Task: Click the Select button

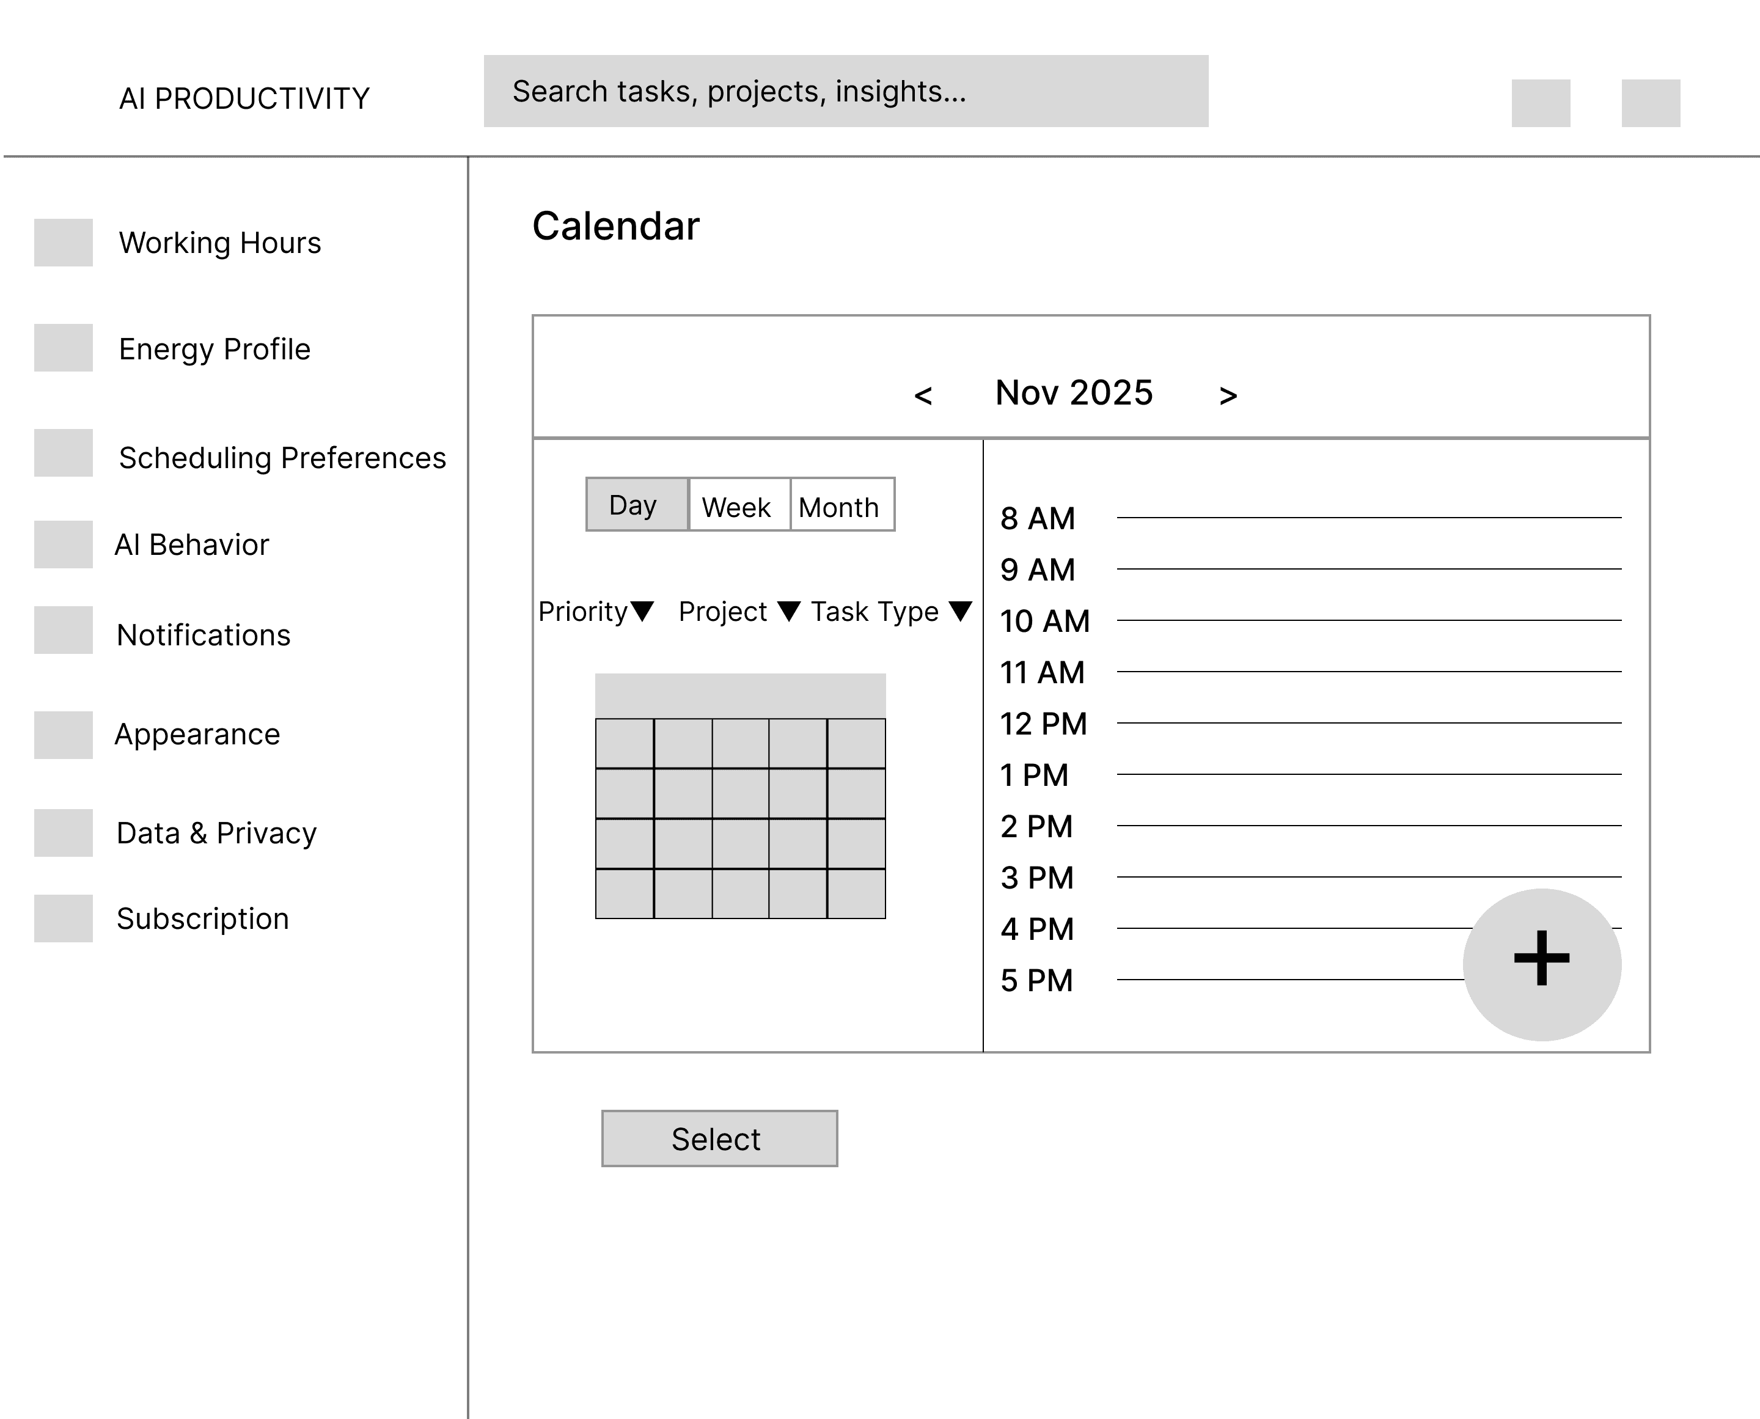Action: pos(719,1138)
